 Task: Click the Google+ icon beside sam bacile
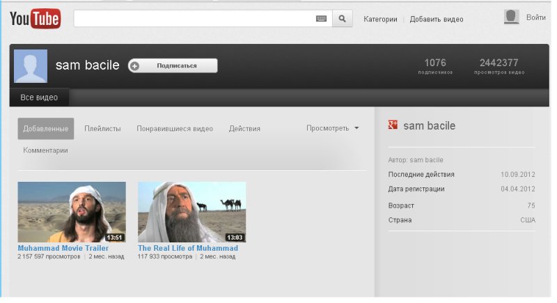tap(393, 125)
